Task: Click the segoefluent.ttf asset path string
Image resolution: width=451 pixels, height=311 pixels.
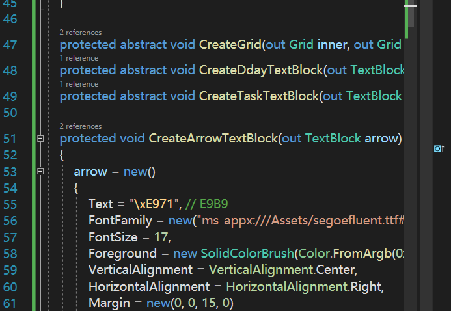Action: tap(303, 221)
